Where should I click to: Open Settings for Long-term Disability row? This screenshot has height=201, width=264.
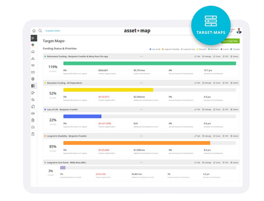pyautogui.click(x=206, y=136)
